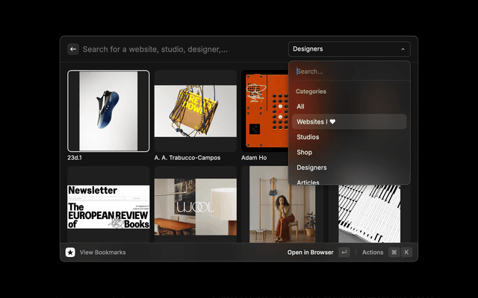Screen dimensions: 478x298
Task: Click the Command key icon
Action: click(394, 253)
